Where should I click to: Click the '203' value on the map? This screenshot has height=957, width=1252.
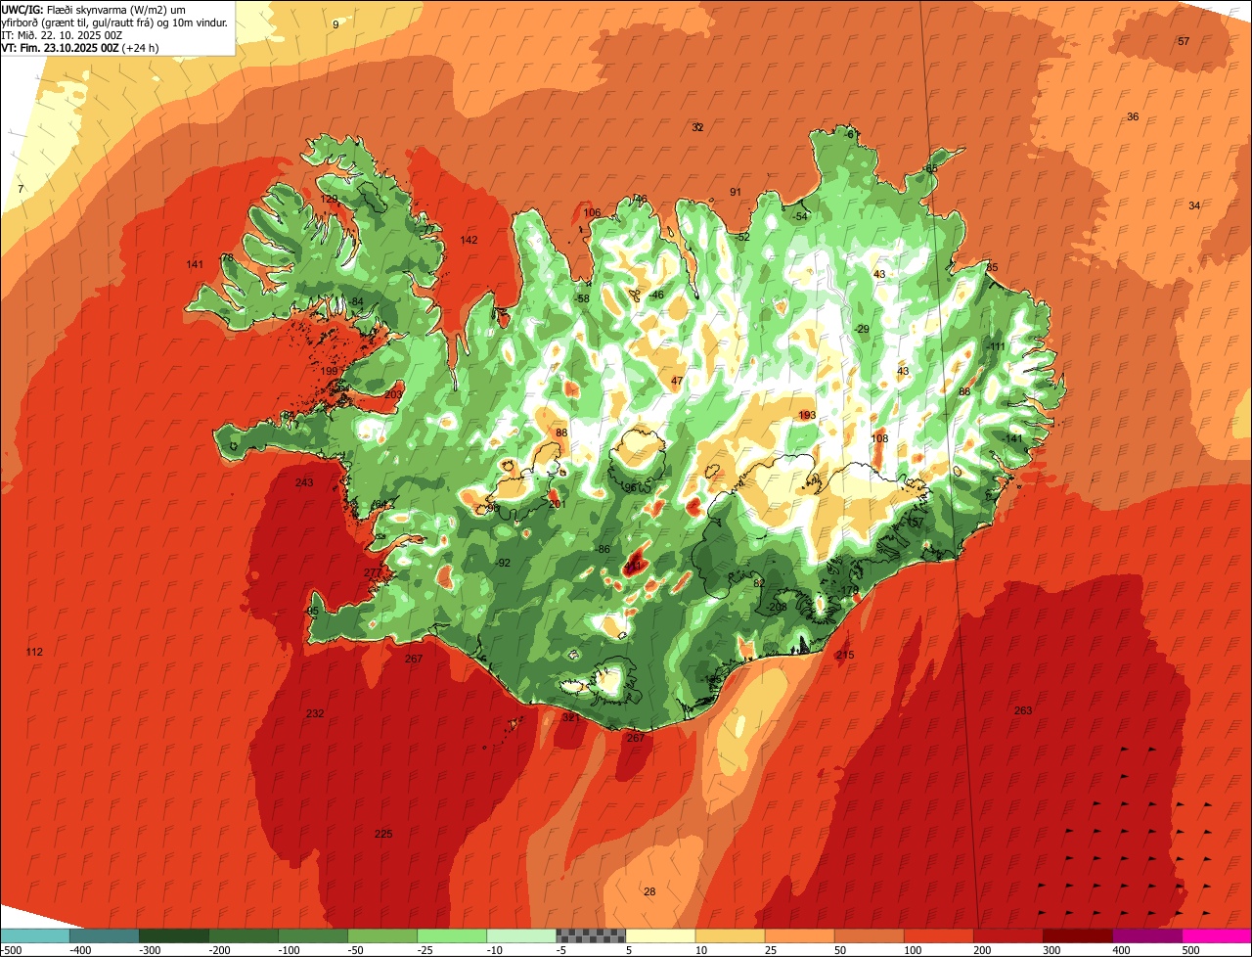click(x=394, y=394)
